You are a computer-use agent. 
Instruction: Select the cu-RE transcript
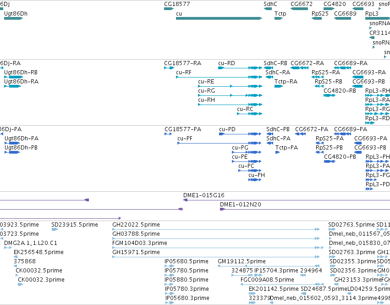coord(230,86)
